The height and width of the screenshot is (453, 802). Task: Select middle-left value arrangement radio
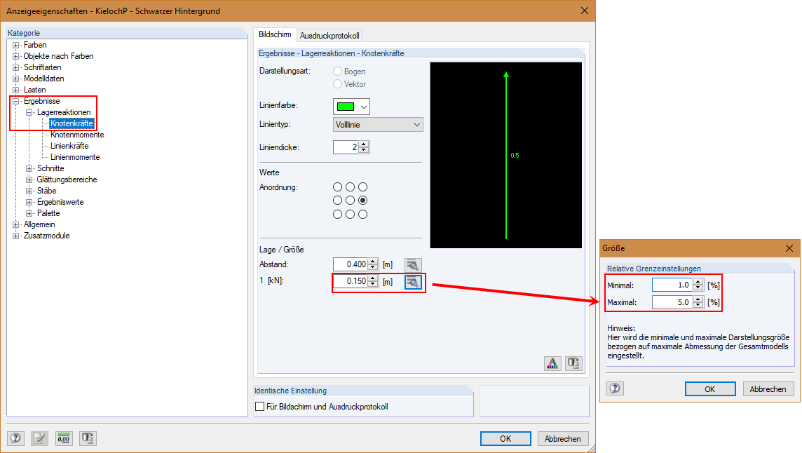click(x=338, y=200)
